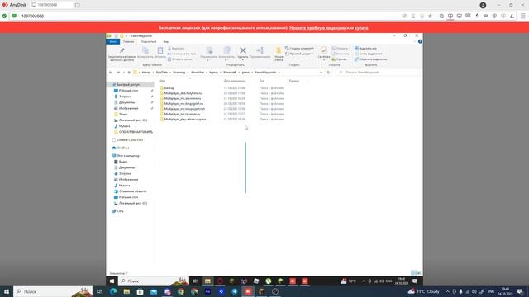The height and width of the screenshot is (297, 529).
Task: Refresh the folder with address bar button
Action: tap(329, 73)
